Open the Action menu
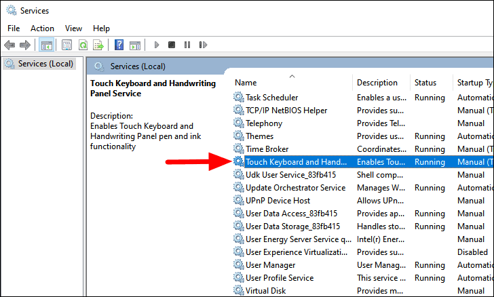The height and width of the screenshot is (297, 494). click(42, 28)
